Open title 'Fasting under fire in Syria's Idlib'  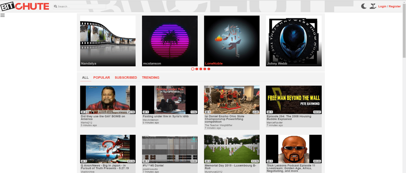click(166, 116)
